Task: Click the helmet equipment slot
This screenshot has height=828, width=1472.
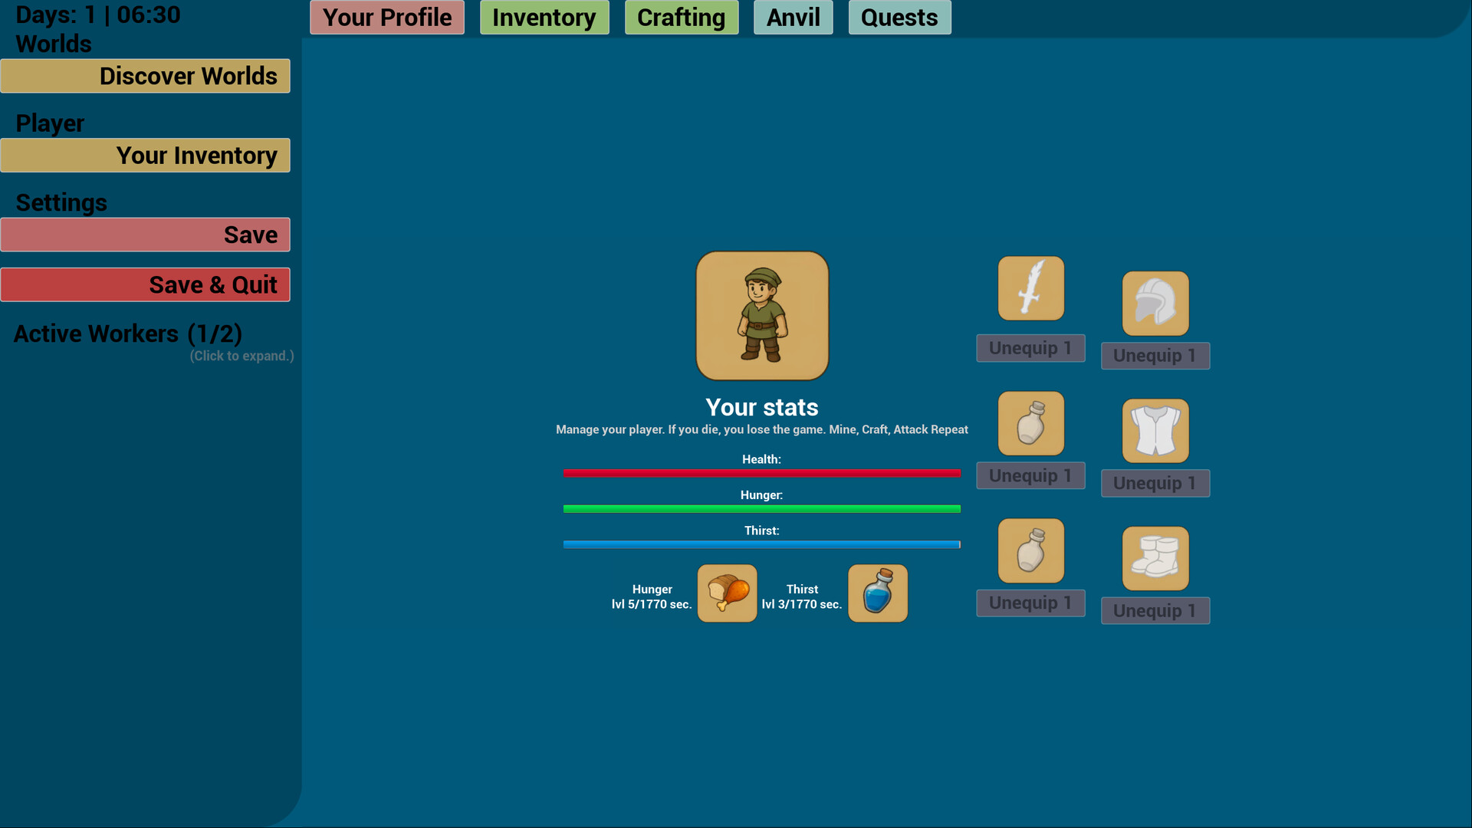Action: coord(1155,304)
